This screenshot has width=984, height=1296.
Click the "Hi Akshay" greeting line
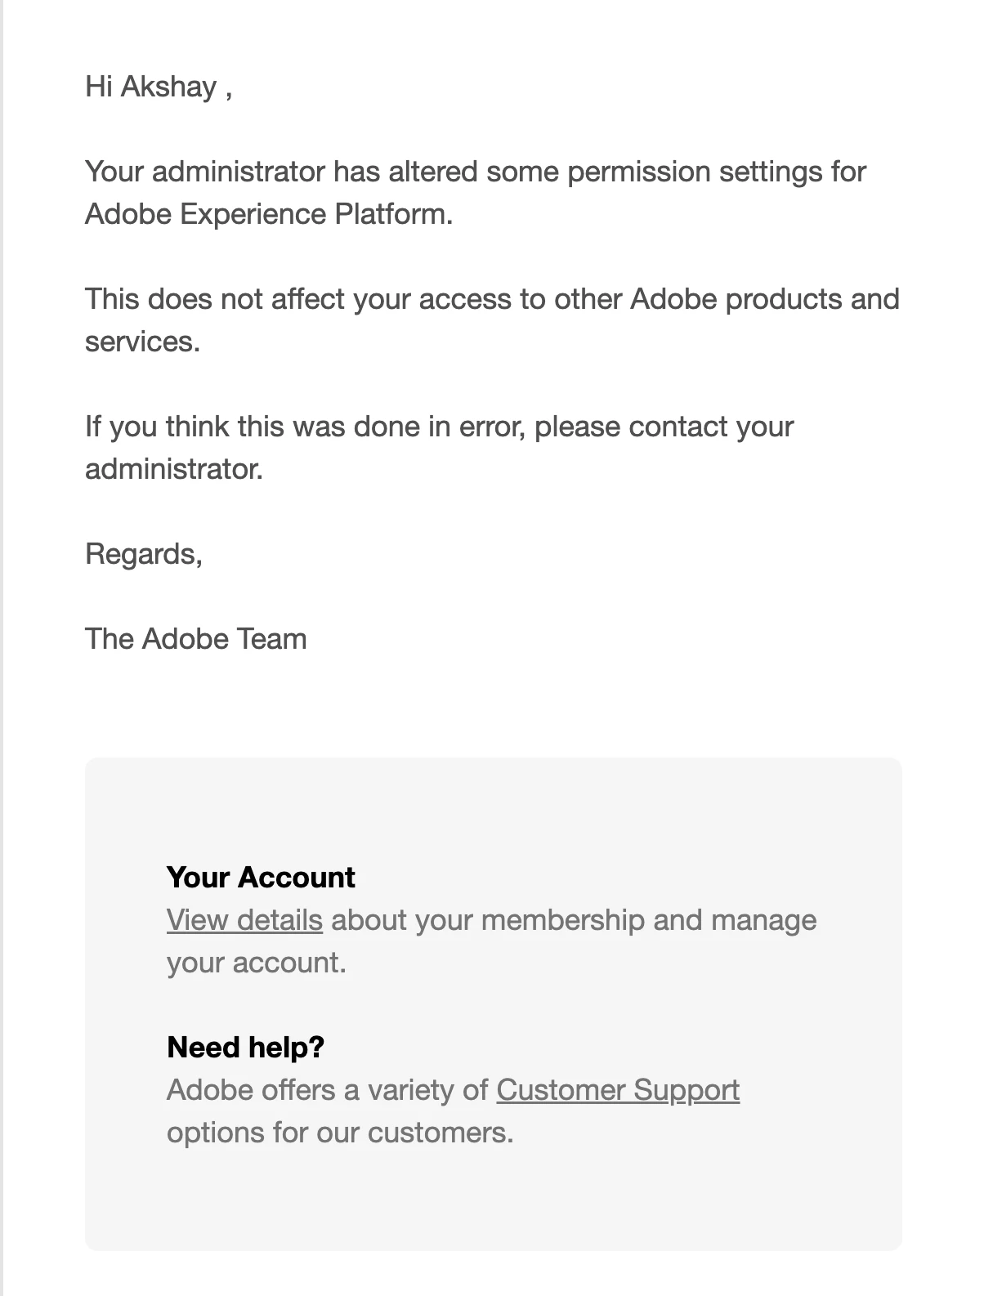pos(159,87)
